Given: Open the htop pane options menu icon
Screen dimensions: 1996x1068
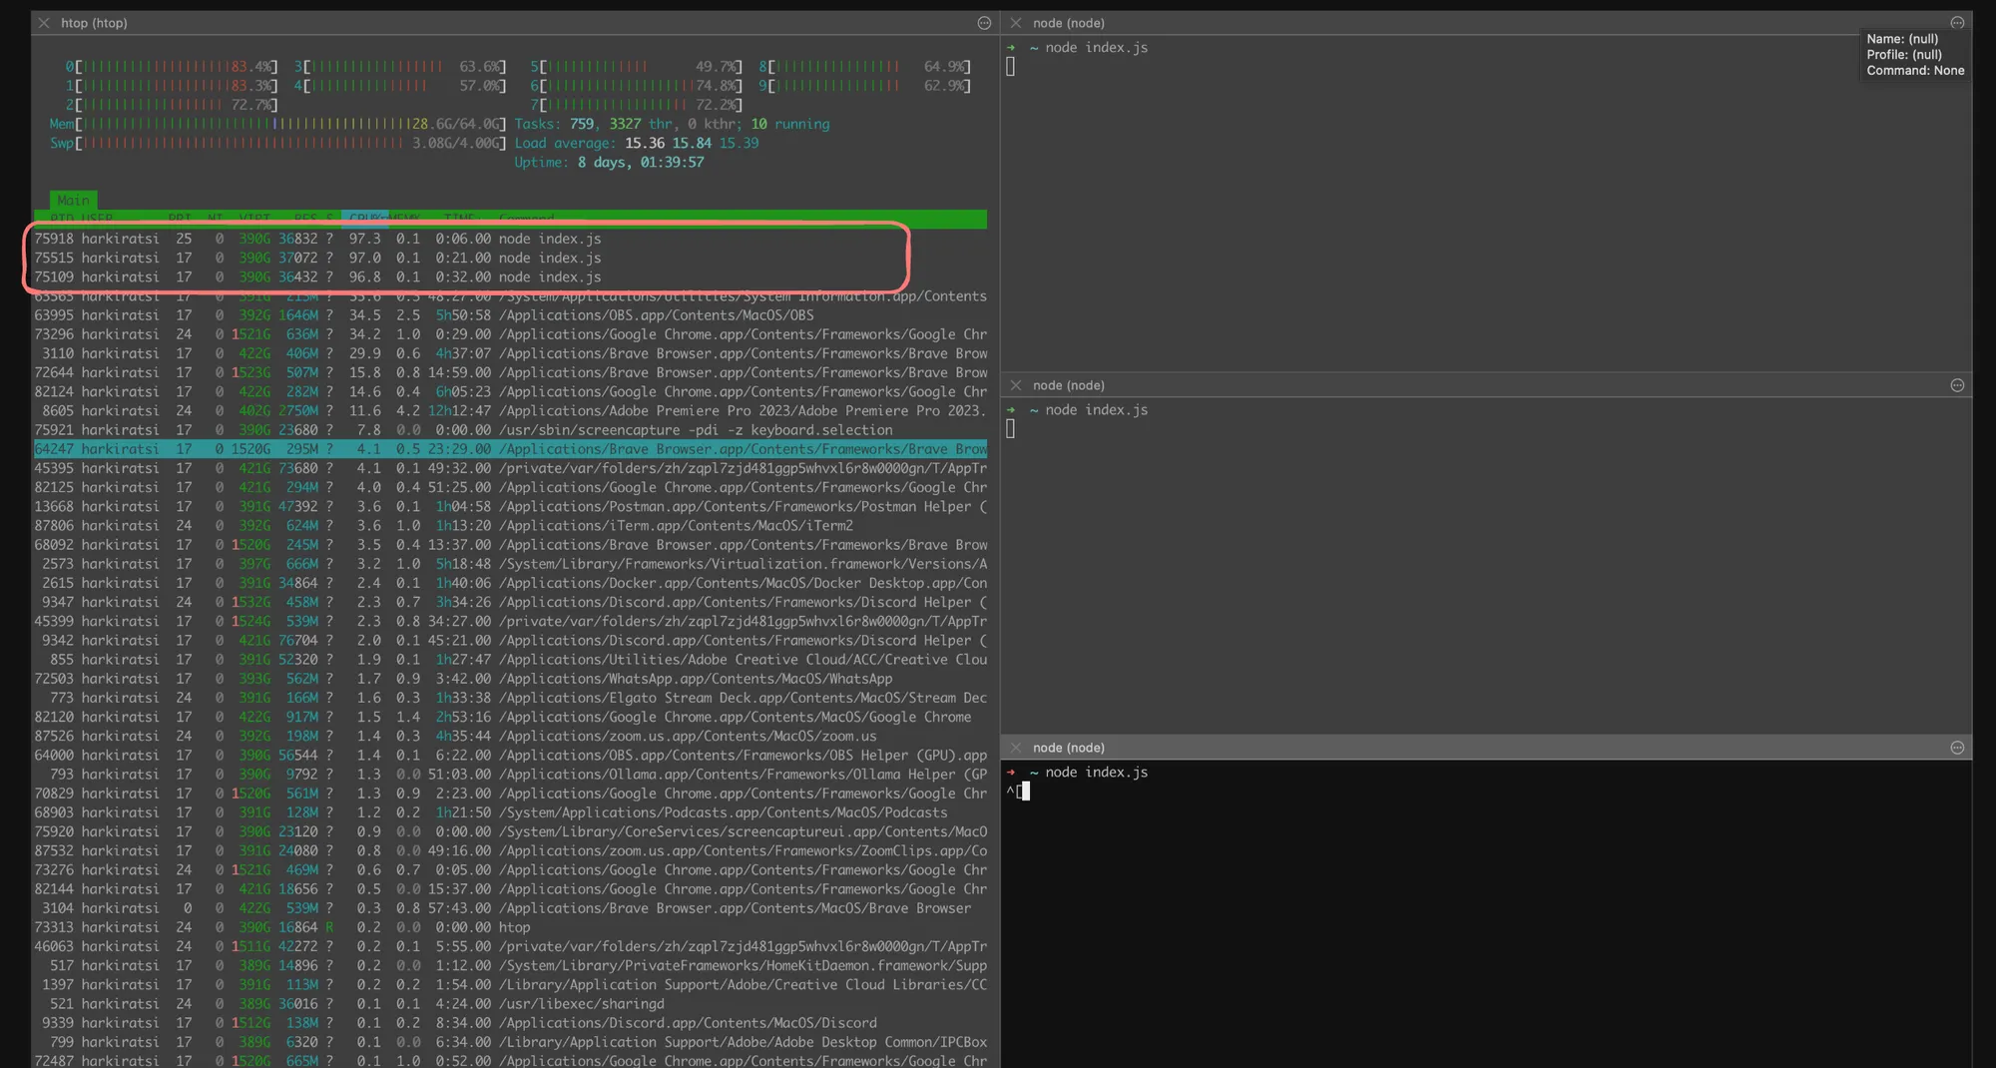Looking at the screenshot, I should click(x=984, y=23).
